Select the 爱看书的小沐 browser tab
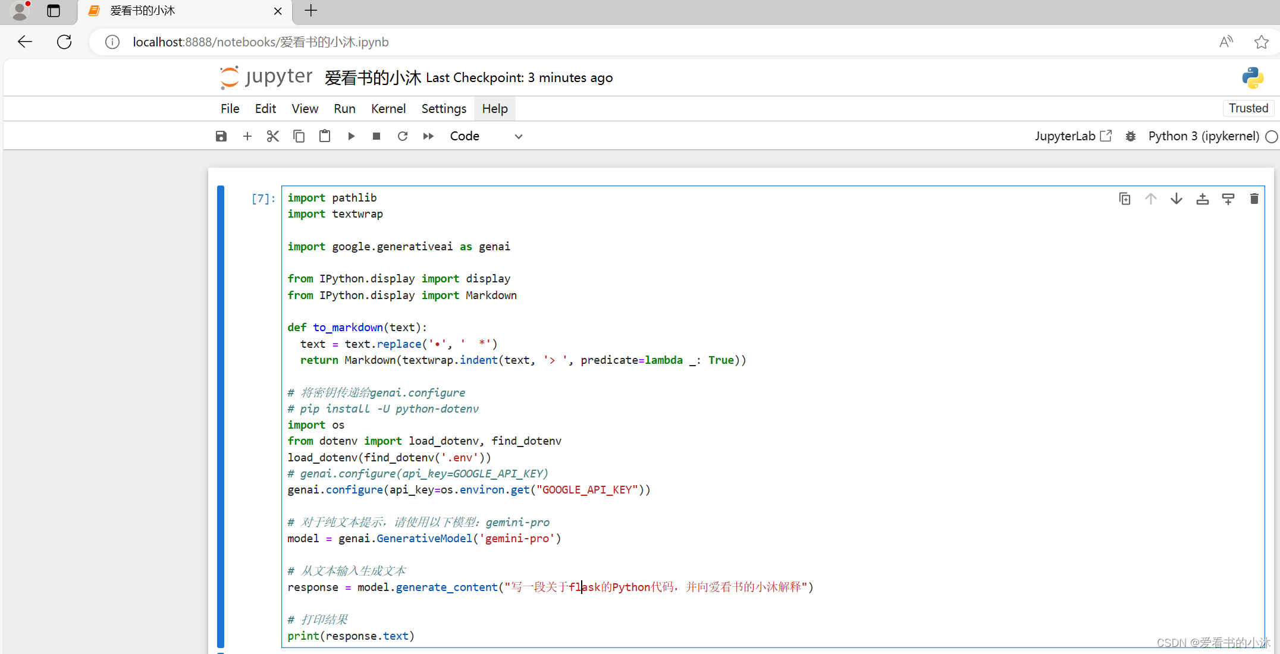This screenshot has height=654, width=1280. [x=184, y=11]
